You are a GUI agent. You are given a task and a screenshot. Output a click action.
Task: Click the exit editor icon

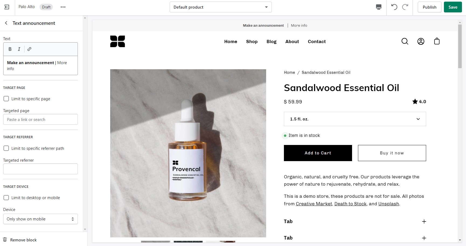click(x=7, y=7)
